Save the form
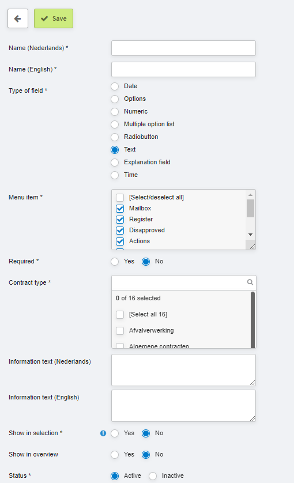Viewport: 294px width, 483px height. click(x=54, y=18)
